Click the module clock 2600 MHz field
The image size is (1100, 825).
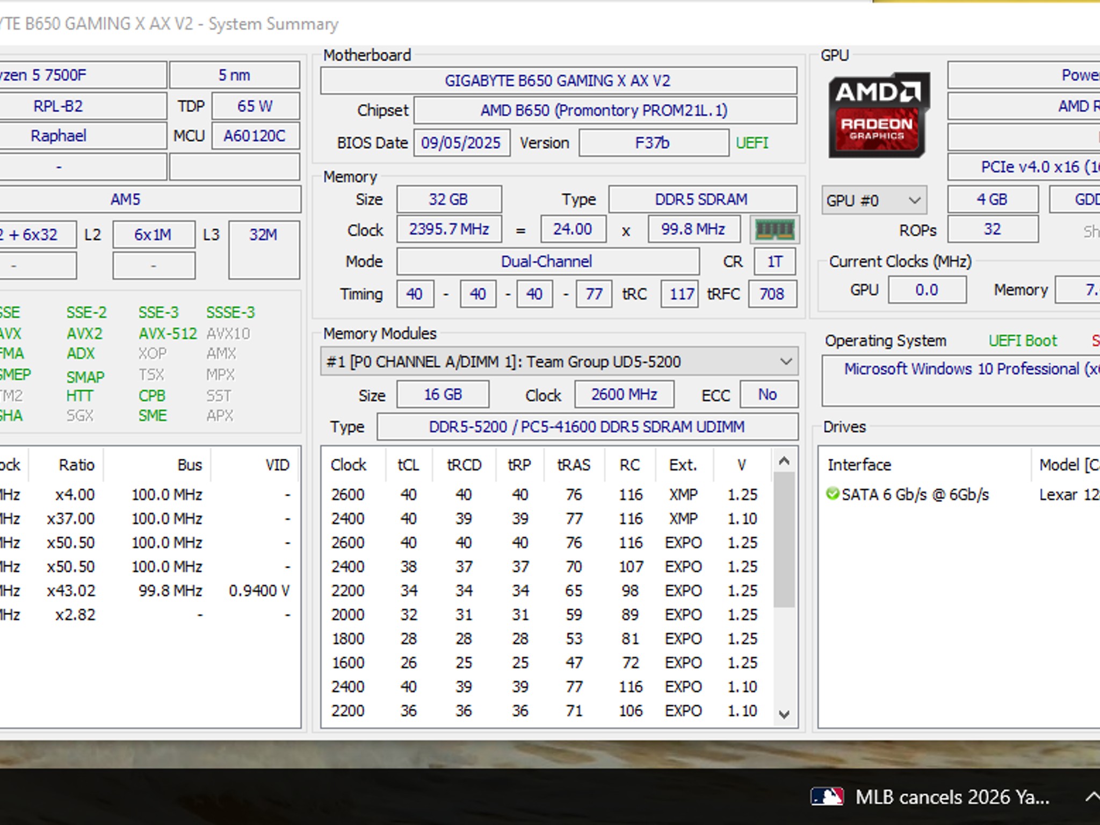[x=624, y=394]
